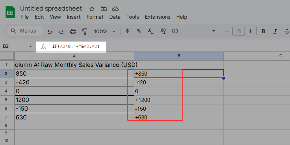
Task: Click cell A3 containing -420
Action: [74, 82]
